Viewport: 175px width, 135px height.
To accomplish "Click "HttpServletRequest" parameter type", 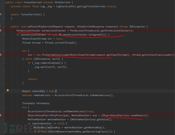I will click(50, 27).
